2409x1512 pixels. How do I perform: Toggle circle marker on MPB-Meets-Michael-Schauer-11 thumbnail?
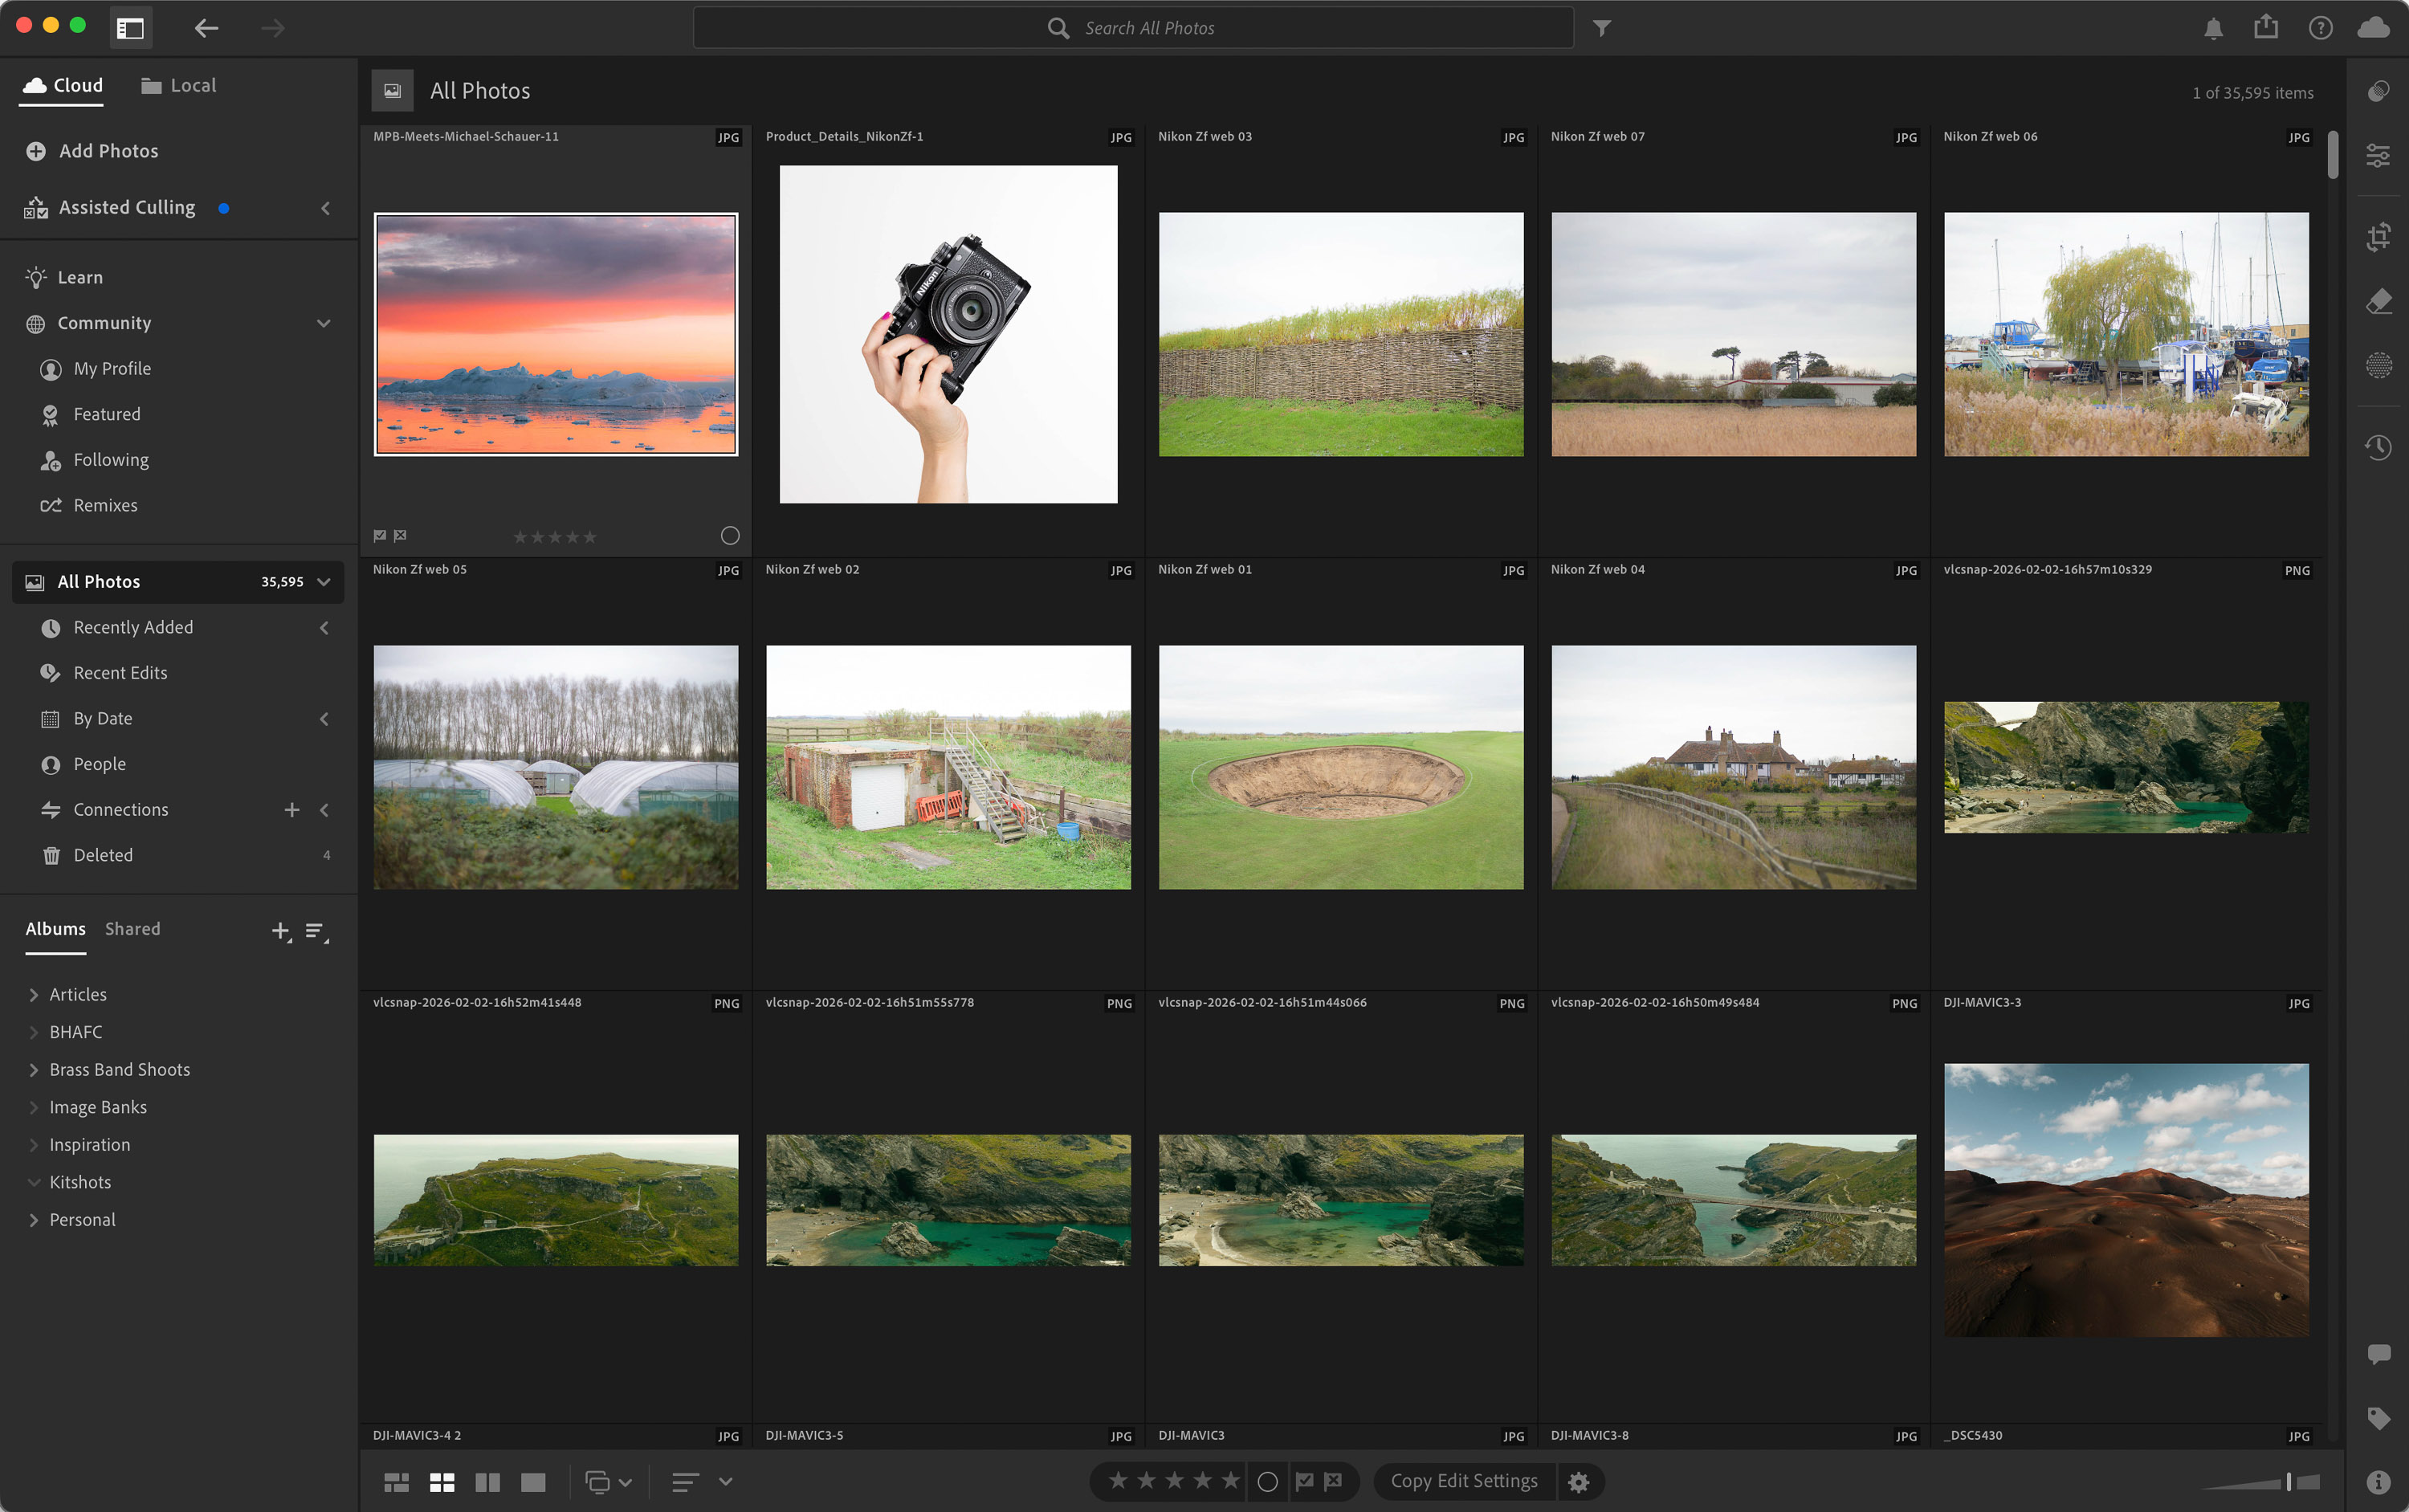[730, 536]
